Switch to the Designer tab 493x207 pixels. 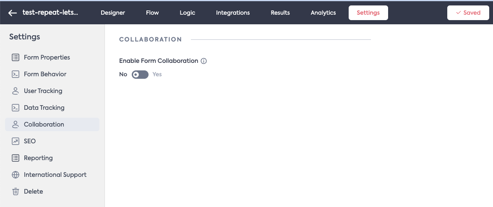coord(113,13)
